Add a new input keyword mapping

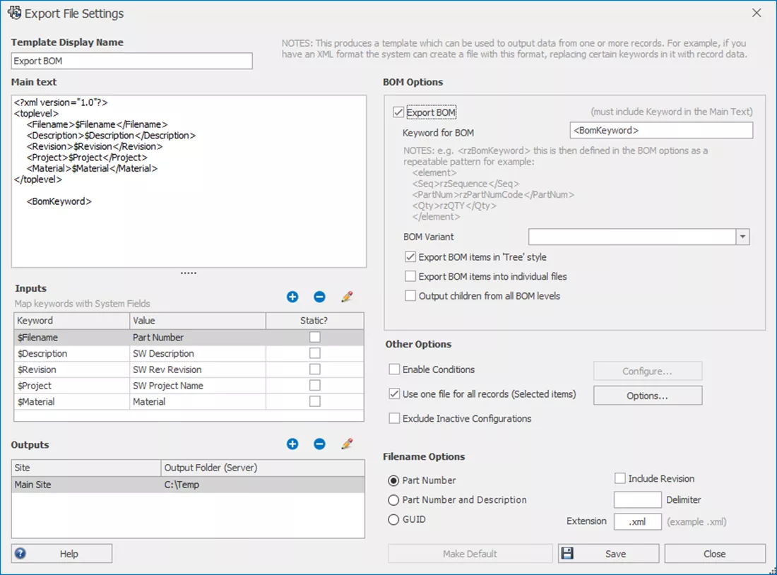click(292, 297)
